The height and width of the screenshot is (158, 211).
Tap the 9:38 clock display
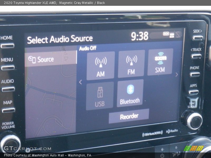coord(140,36)
